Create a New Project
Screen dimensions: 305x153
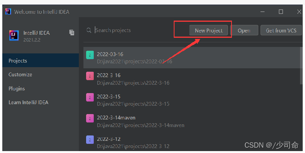[209, 30]
